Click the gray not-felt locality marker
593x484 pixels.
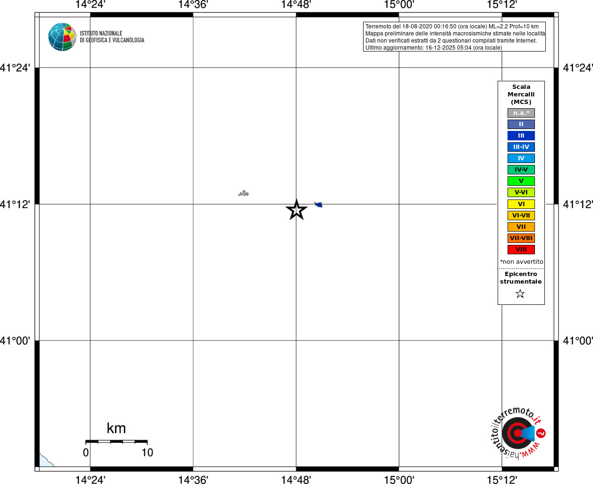tap(244, 193)
